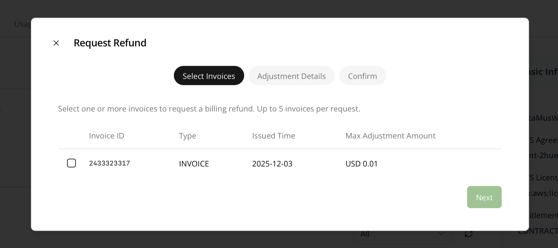558x248 pixels.
Task: Click the refresh icon below the dialog
Action: 469,233
